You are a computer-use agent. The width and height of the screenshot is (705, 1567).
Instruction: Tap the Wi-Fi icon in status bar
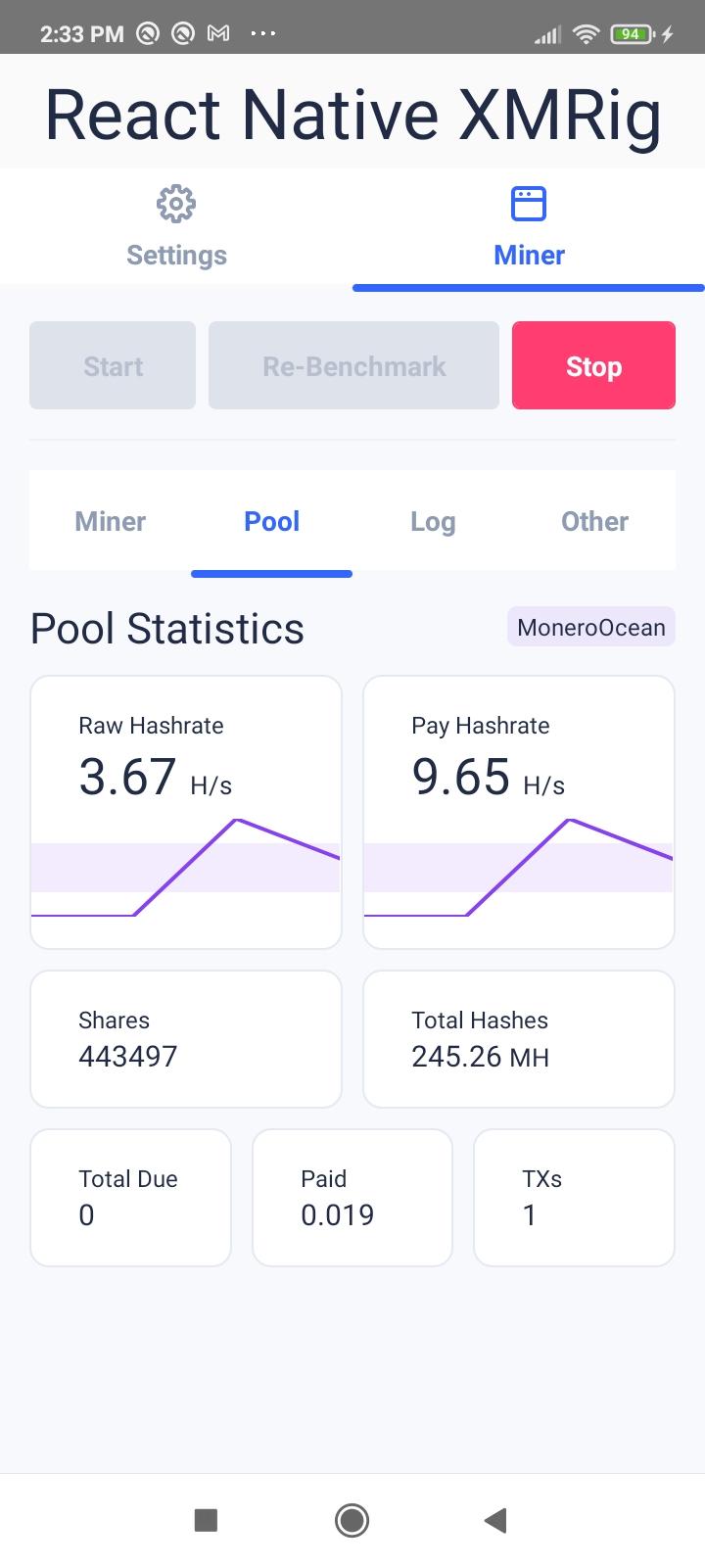(x=586, y=34)
